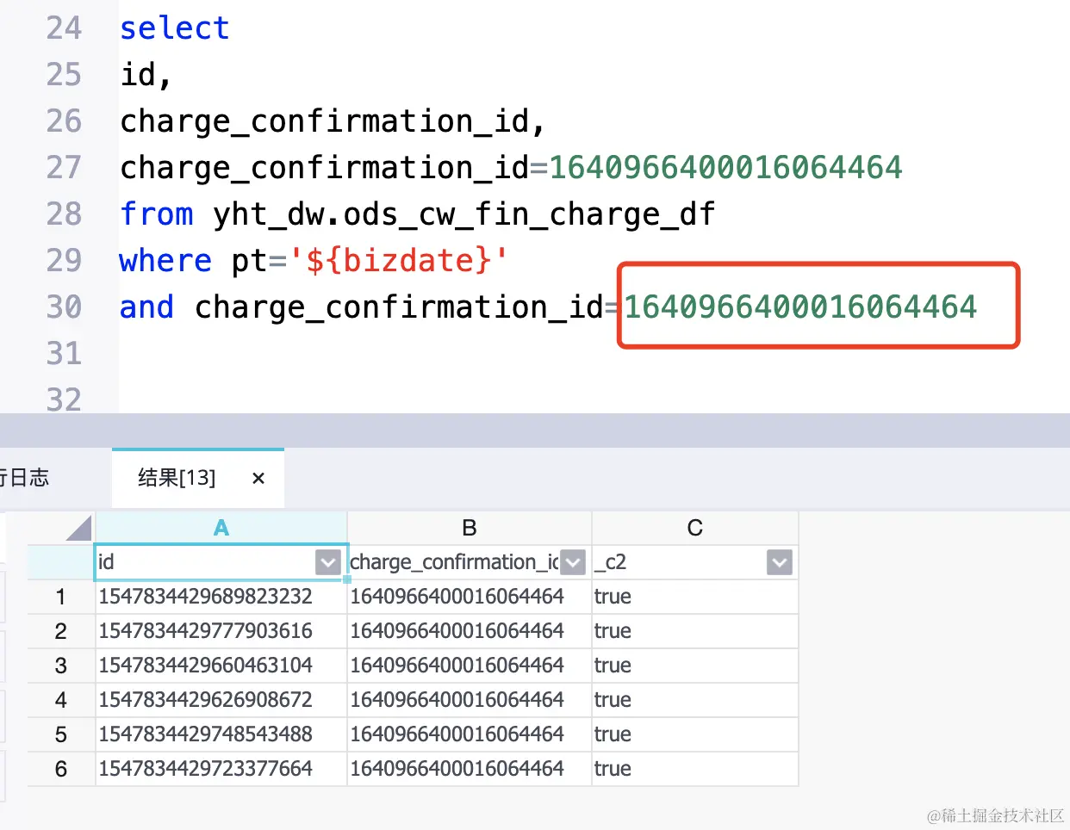1070x830 pixels.
Task: Click the and keyword on line 30
Action: tap(147, 307)
